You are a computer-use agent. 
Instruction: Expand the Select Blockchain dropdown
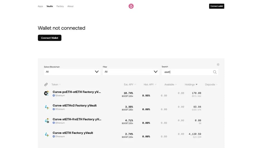72,72
